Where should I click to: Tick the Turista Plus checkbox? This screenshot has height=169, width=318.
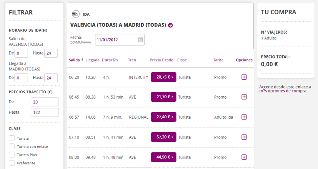click(12, 155)
